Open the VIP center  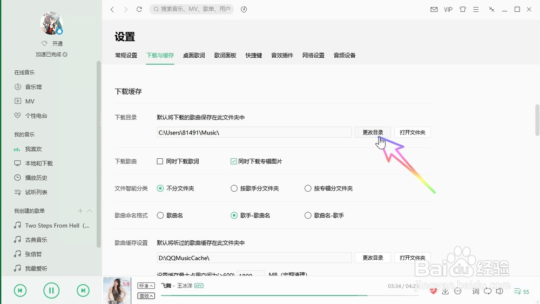tap(448, 9)
